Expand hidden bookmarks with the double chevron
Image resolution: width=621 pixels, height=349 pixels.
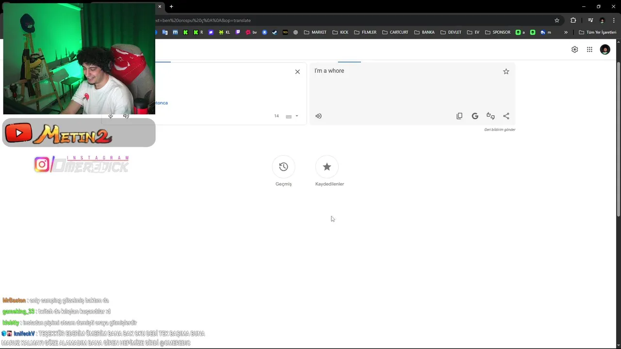tap(566, 32)
